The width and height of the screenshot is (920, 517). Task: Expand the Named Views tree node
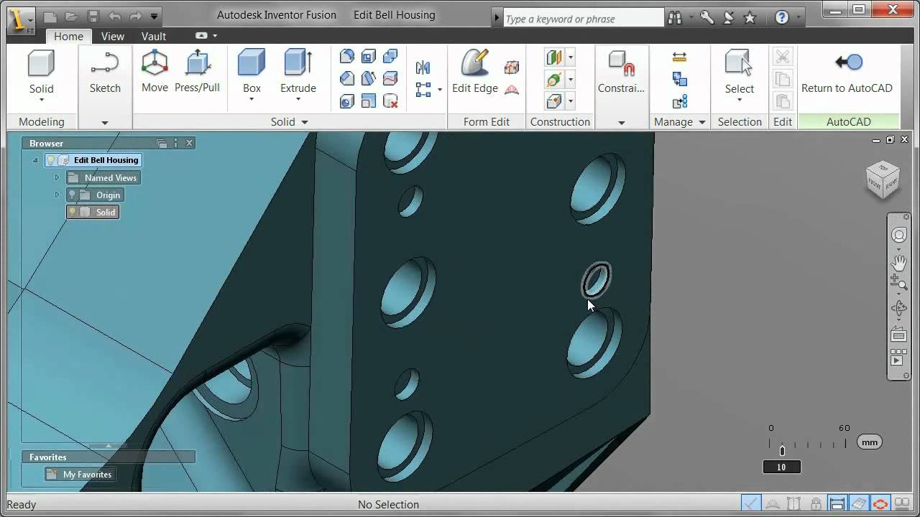coord(57,177)
